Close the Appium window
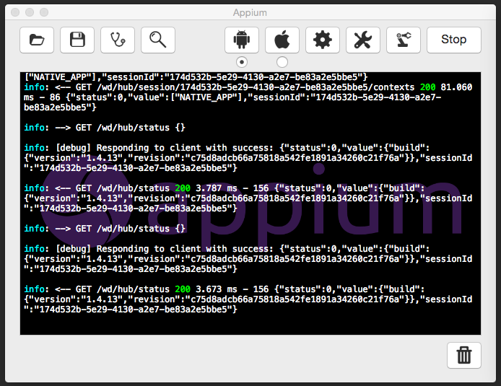 click(x=15, y=12)
